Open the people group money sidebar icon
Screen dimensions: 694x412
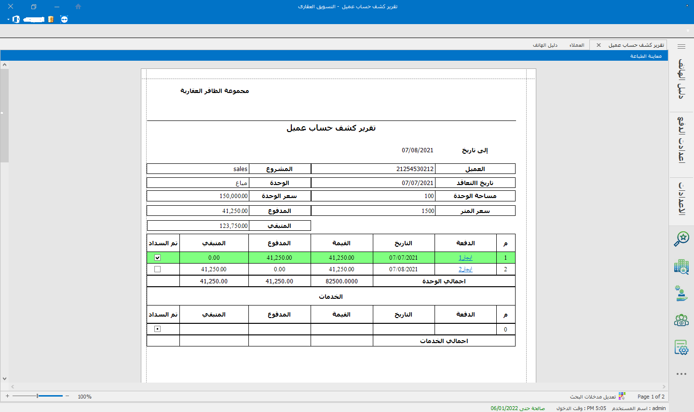click(681, 320)
